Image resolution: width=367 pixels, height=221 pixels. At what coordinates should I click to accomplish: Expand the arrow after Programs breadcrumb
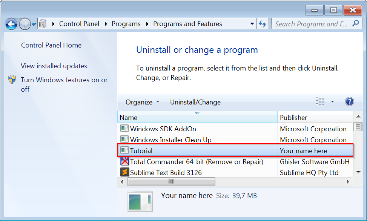[147, 24]
